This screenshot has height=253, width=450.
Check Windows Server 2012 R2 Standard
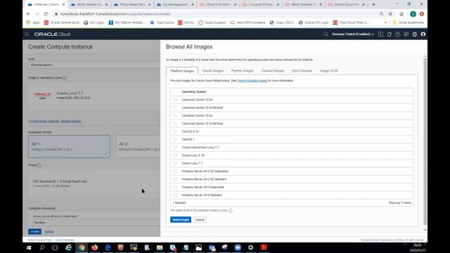click(175, 179)
